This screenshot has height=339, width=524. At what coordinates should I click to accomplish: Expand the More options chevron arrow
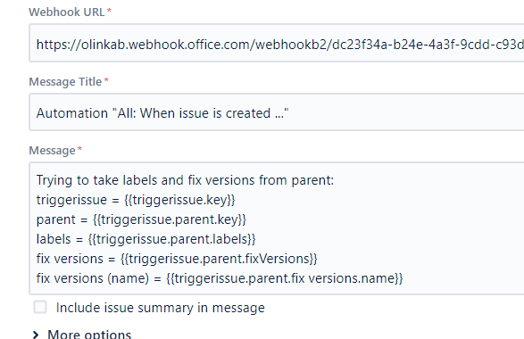pos(36,335)
